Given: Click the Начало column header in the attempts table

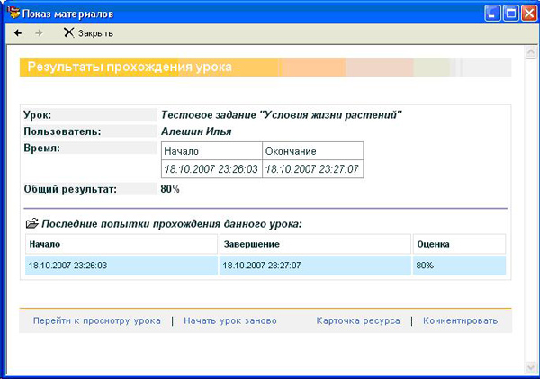Looking at the screenshot, I should click(x=121, y=244).
